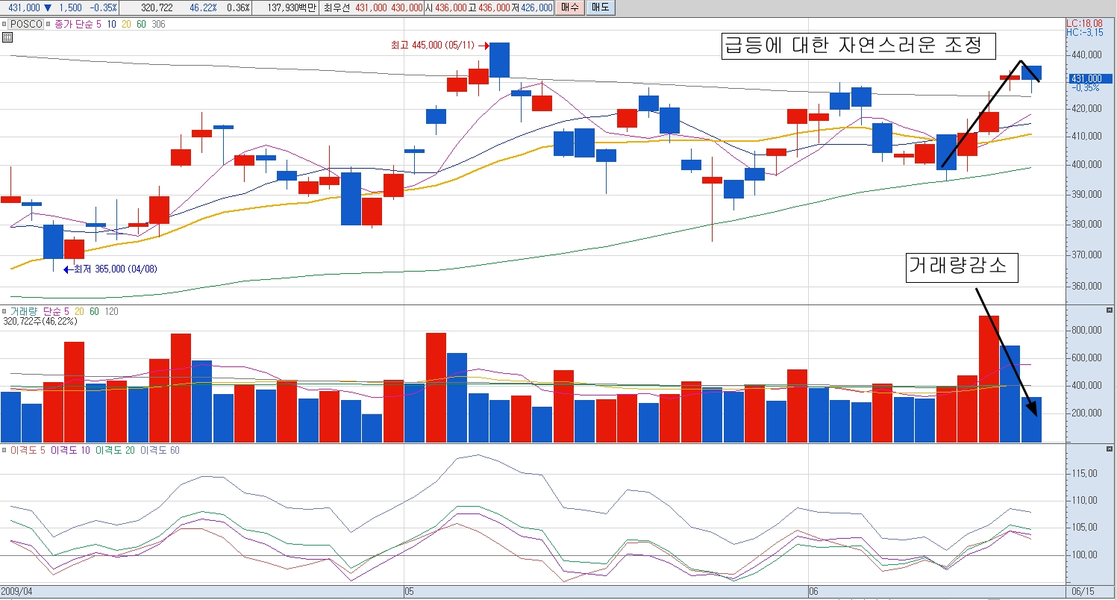1117x600 pixels.
Task: Click the square marker before 종가 단순
Action: pyautogui.click(x=49, y=25)
